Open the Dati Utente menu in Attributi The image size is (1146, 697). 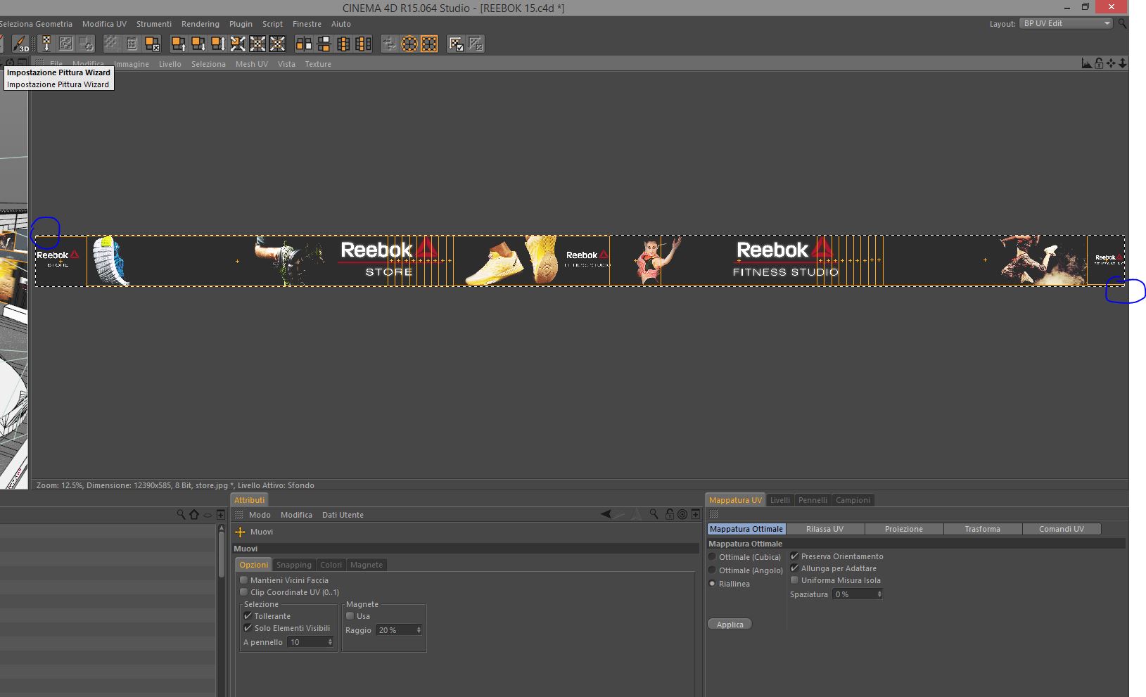(343, 515)
